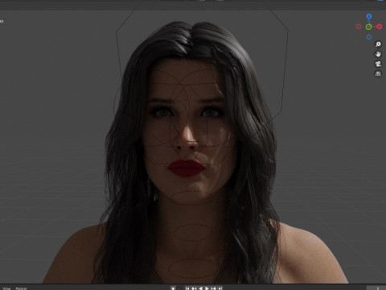Jump to the timeline end frame

tap(220, 288)
